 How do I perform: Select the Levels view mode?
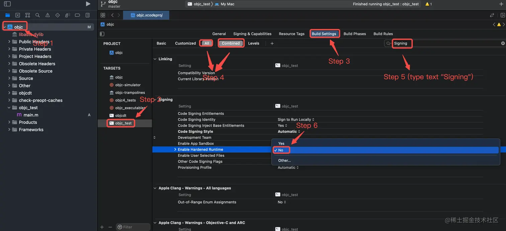pos(254,43)
